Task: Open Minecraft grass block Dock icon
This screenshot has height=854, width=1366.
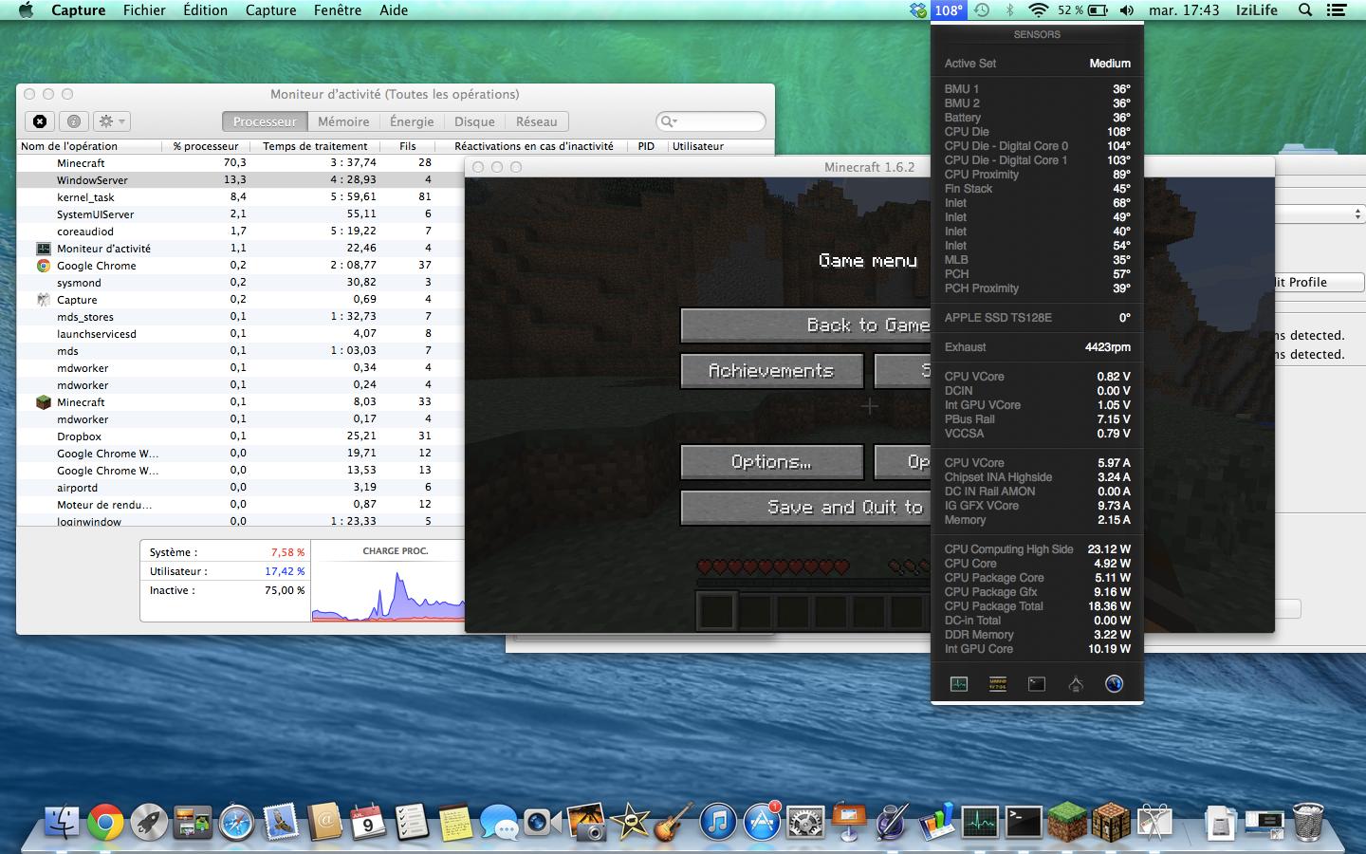Action: click(x=1067, y=822)
